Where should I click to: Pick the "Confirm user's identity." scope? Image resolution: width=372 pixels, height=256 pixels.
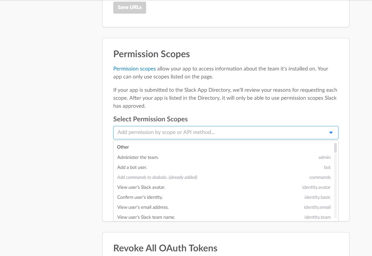click(140, 197)
